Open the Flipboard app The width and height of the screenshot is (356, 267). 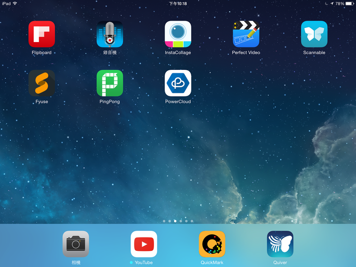(x=42, y=34)
